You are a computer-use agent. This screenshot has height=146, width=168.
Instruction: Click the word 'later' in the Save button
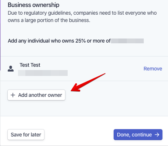coord(36,135)
